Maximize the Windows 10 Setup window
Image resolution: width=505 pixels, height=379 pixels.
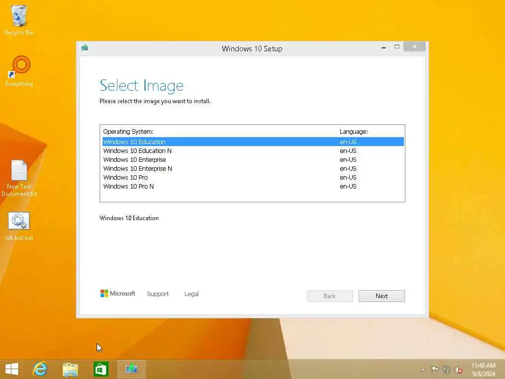point(397,47)
